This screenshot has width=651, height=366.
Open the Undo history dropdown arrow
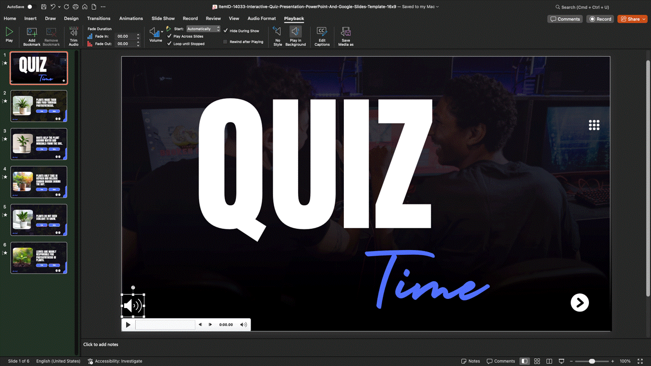click(60, 7)
